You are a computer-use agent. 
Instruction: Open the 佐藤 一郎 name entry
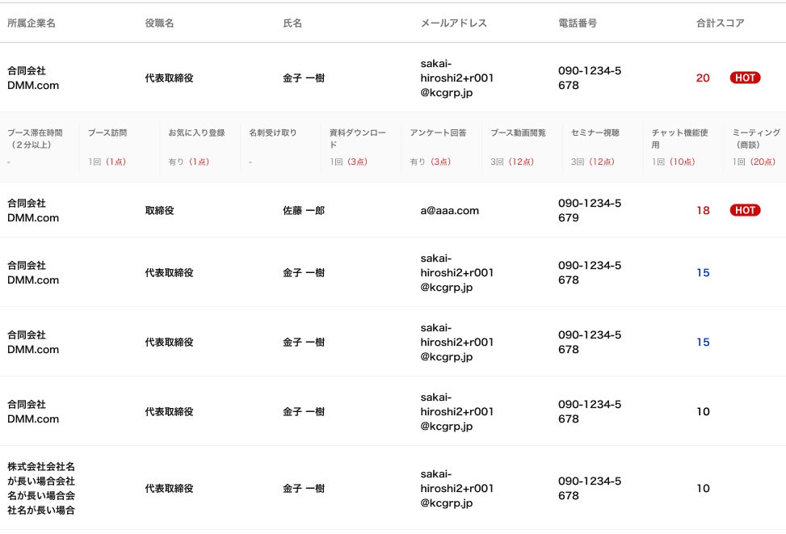pyautogui.click(x=304, y=210)
